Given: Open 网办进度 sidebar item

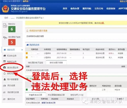Looking at the screenshot, I should [12, 86].
